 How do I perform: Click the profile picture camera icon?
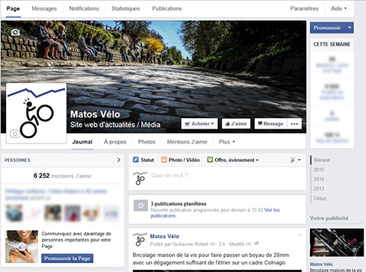pos(15,134)
